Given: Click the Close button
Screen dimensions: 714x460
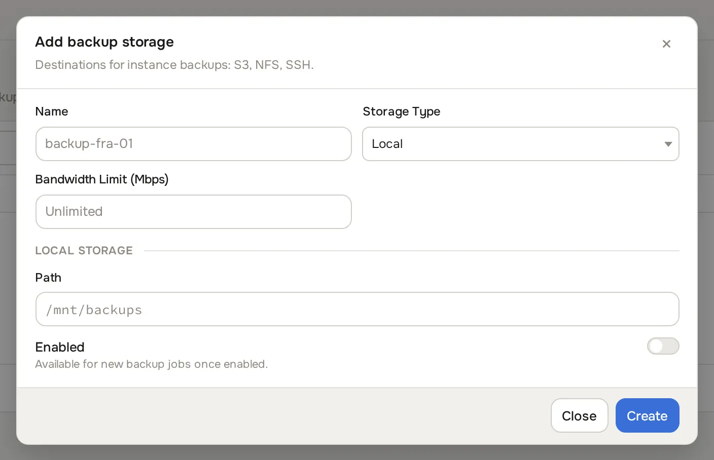Looking at the screenshot, I should (579, 415).
